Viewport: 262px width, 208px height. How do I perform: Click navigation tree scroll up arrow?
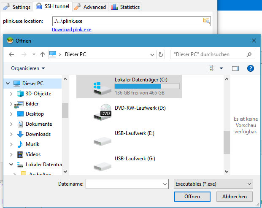point(65,79)
